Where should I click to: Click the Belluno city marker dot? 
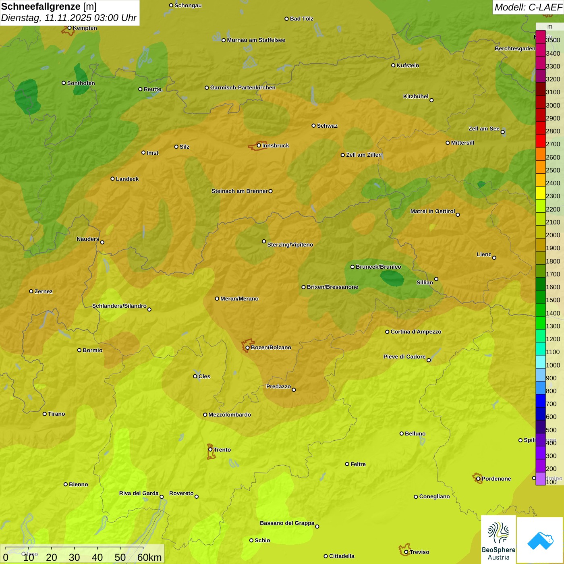[x=401, y=433]
